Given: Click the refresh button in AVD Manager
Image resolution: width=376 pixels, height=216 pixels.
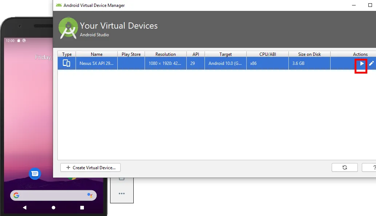Looking at the screenshot, I should [345, 167].
